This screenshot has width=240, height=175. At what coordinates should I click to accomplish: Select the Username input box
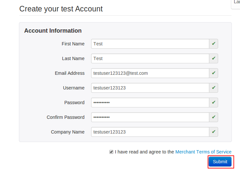coord(150,88)
